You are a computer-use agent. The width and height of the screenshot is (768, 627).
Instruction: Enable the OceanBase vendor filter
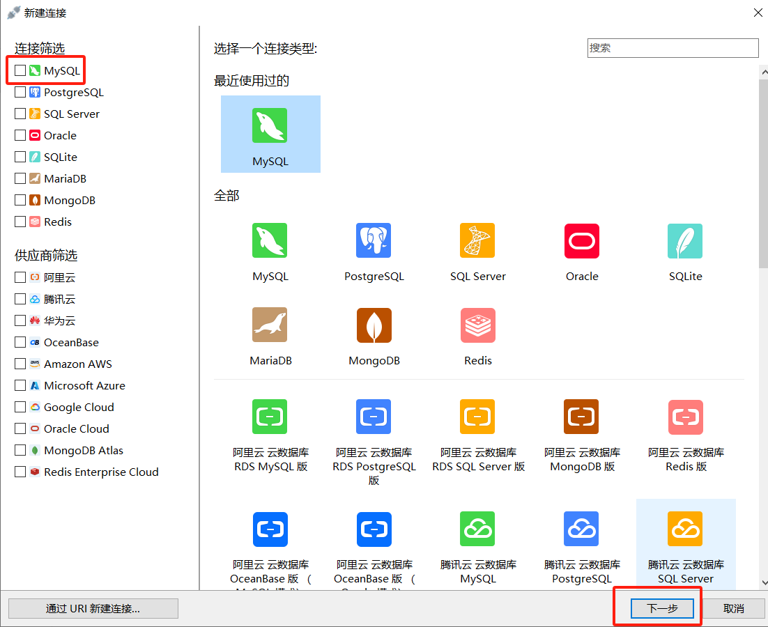[x=20, y=341]
